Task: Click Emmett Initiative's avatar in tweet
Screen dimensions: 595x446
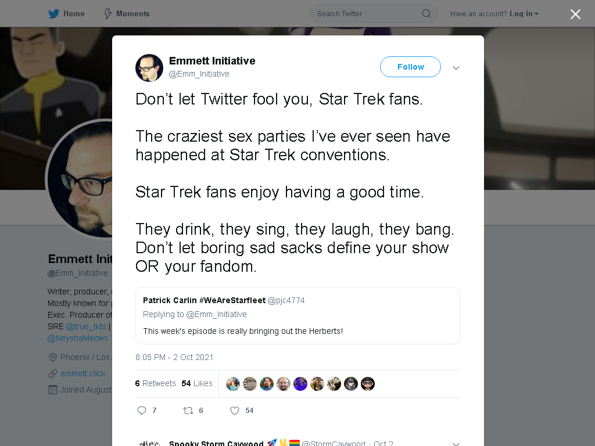Action: pos(149,68)
